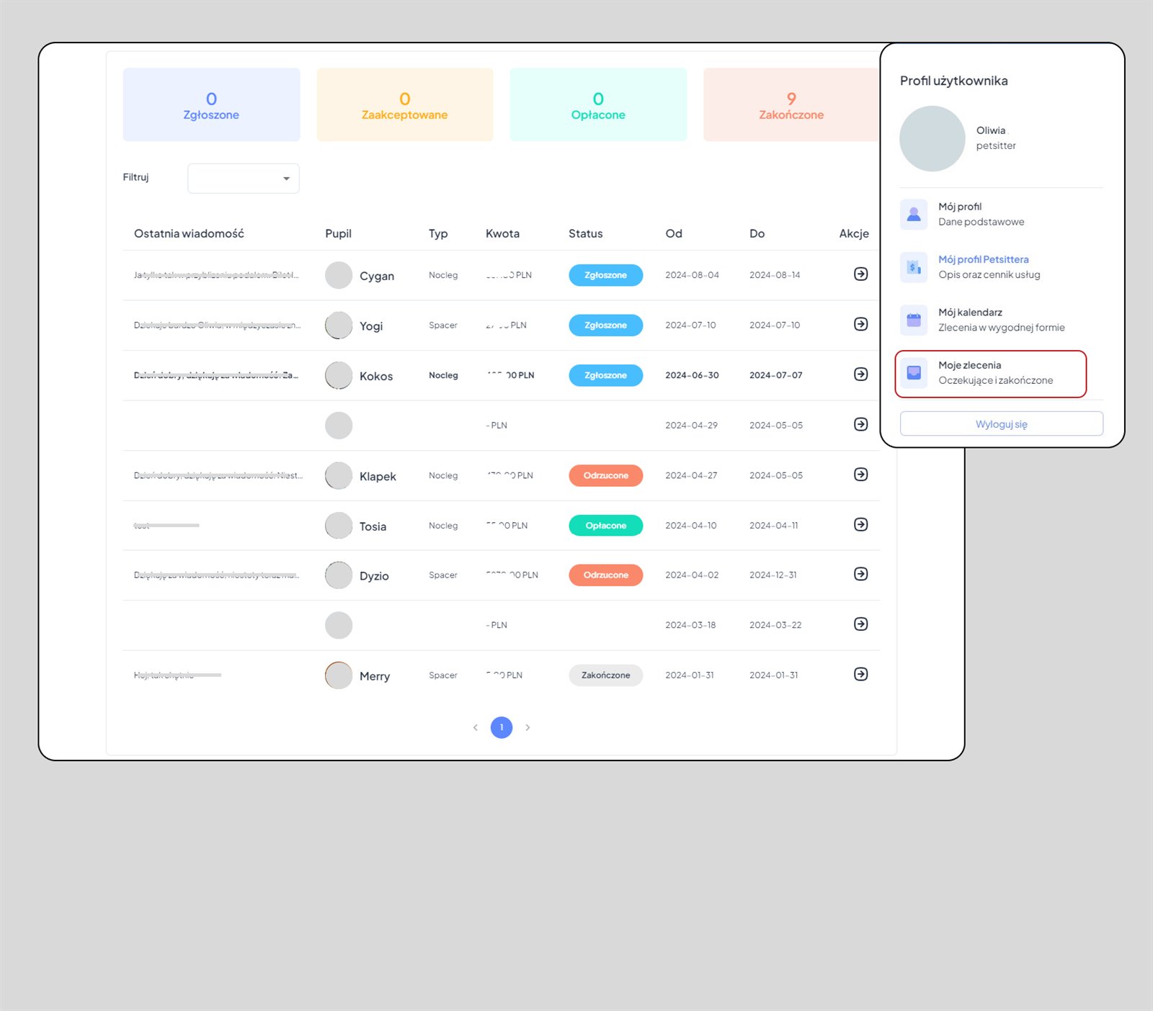
Task: Open Mój profil Petsittera menu item
Action: pyautogui.click(x=983, y=266)
